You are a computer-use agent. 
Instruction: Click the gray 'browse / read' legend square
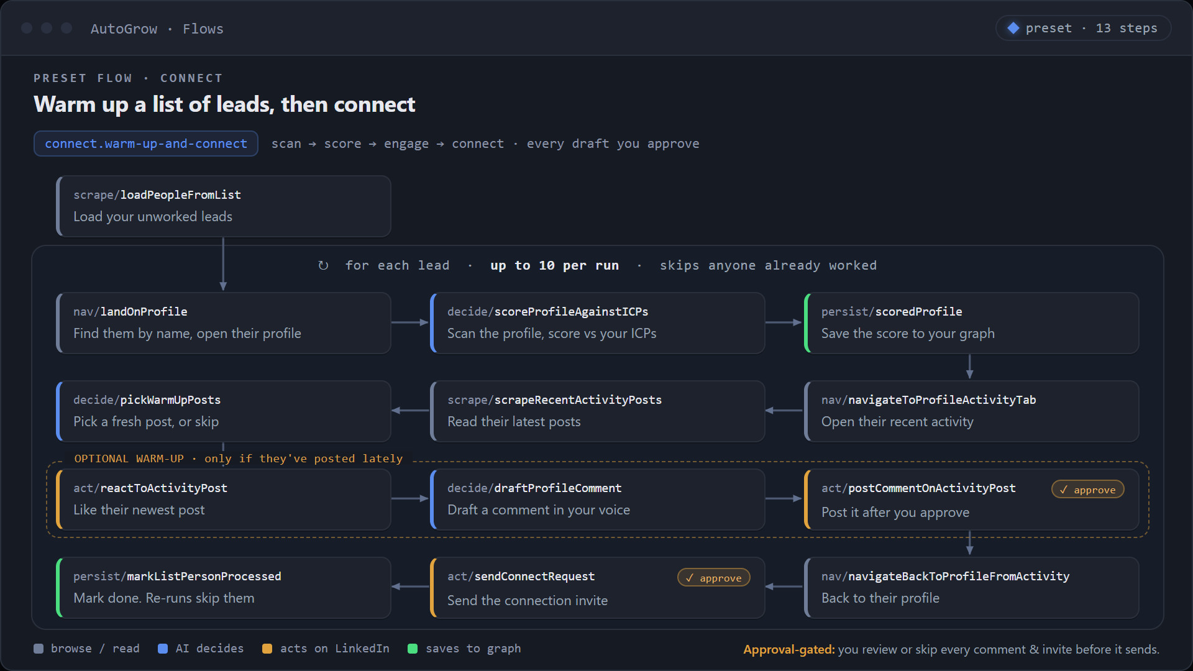(x=39, y=649)
